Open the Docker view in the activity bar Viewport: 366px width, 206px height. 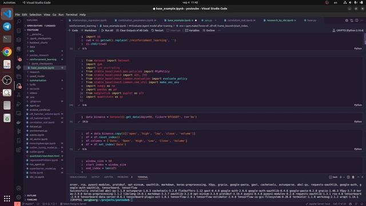pyautogui.click(x=19, y=122)
